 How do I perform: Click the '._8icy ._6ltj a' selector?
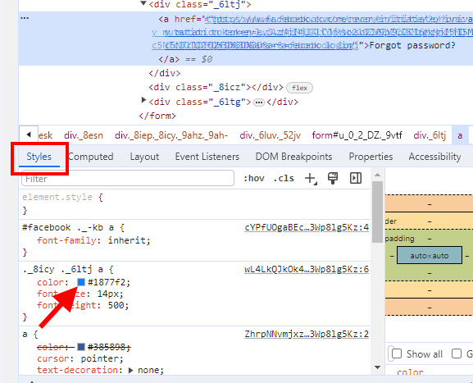(x=63, y=269)
